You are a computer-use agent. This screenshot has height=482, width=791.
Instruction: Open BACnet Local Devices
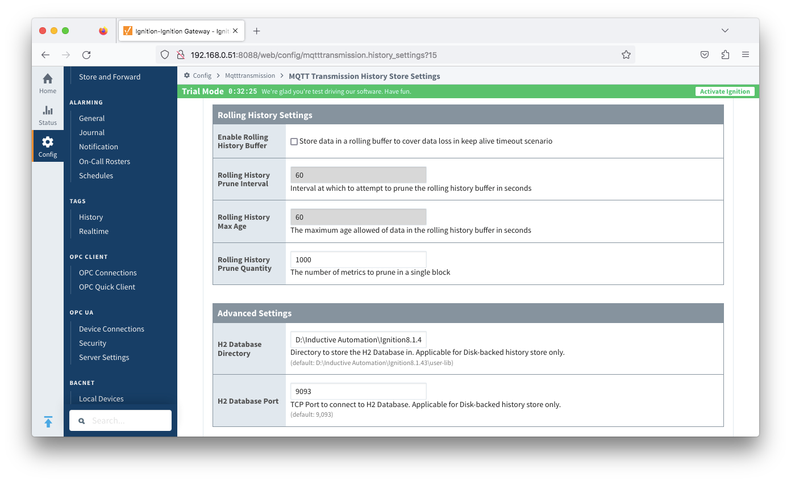coord(101,399)
